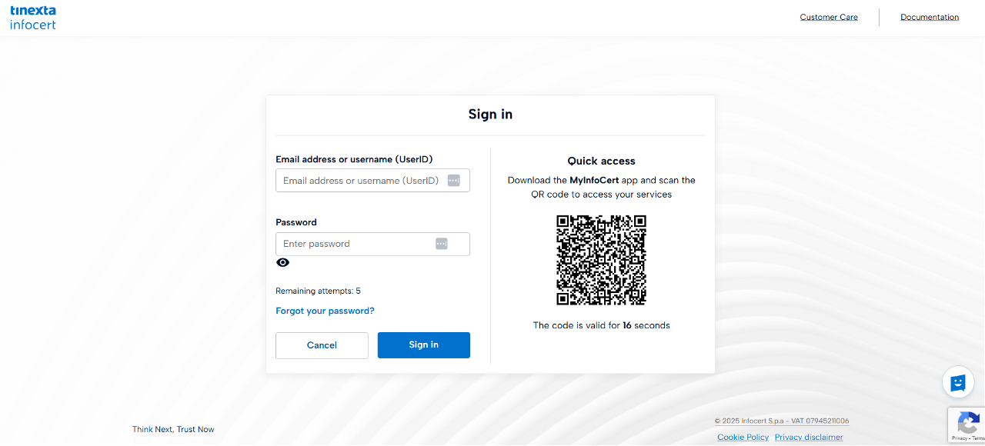Open the Cookie Policy link
The width and height of the screenshot is (985, 446).
(x=743, y=437)
